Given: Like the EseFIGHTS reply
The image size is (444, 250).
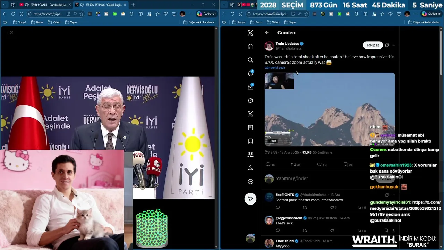Looking at the screenshot, I should point(332,208).
